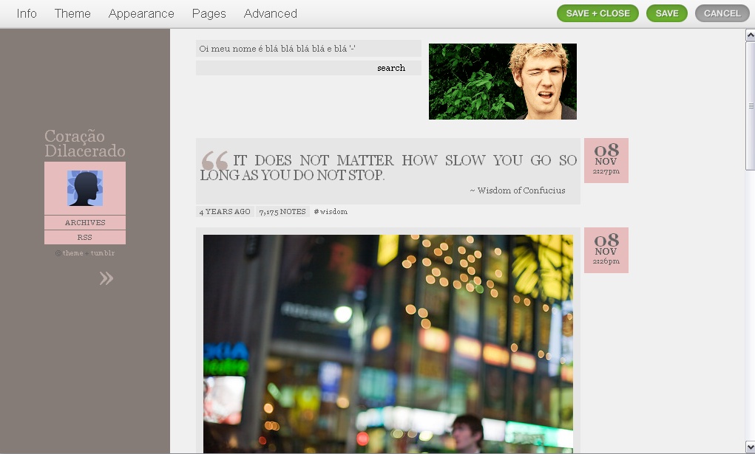Open the Pages section
Viewport: 755px width, 454px height.
point(209,13)
